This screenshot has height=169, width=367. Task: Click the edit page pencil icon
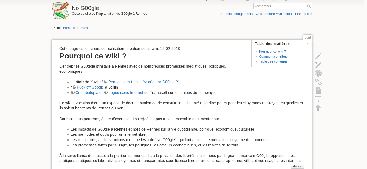318,56
